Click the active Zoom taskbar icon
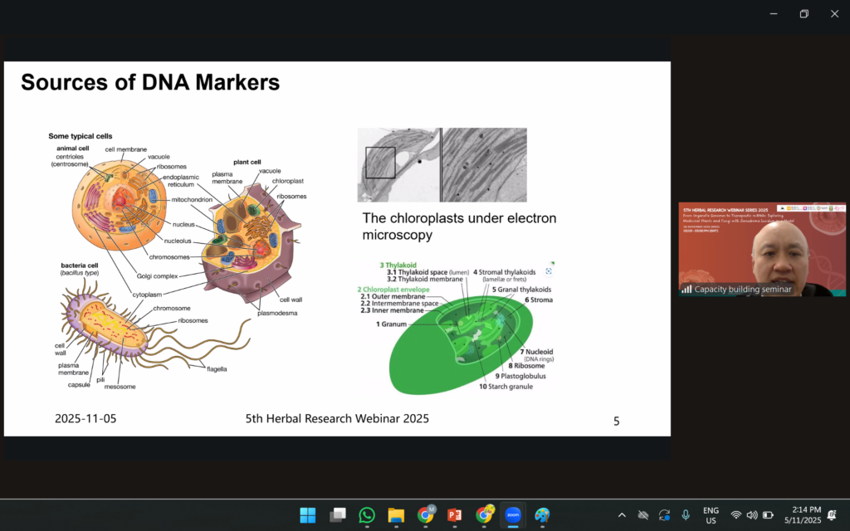This screenshot has width=850, height=531. [513, 515]
